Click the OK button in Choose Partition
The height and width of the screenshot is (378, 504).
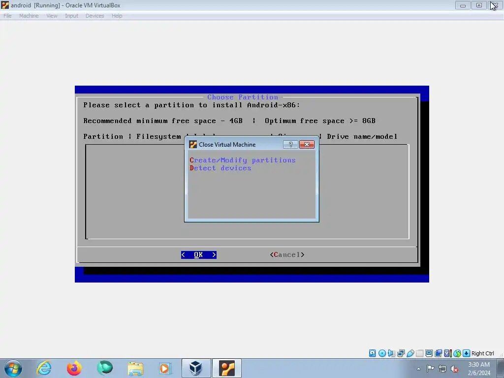pos(199,254)
